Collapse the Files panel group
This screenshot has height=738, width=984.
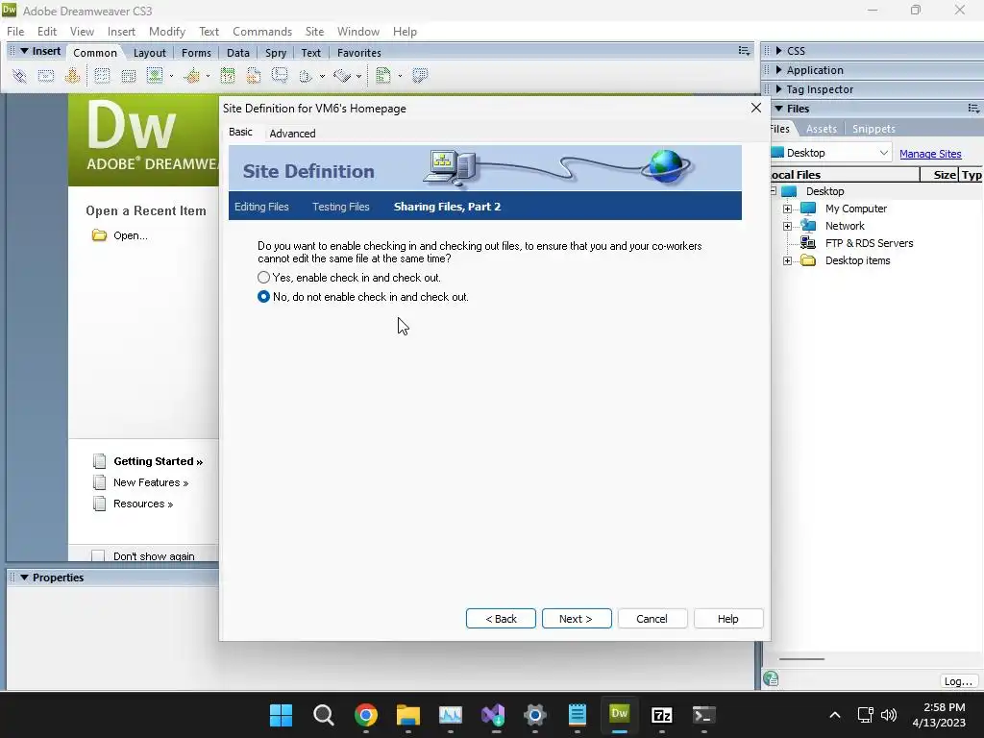pos(778,109)
